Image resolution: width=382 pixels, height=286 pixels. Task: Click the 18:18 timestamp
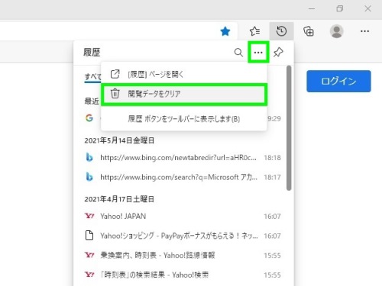pos(272,158)
